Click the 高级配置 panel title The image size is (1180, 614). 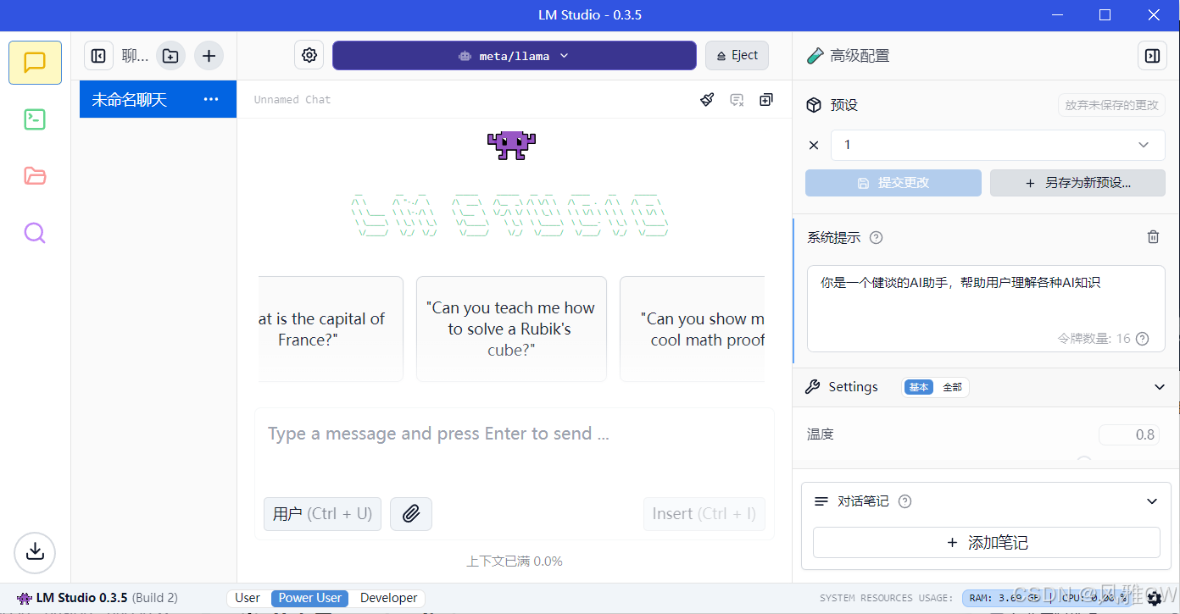pos(860,56)
